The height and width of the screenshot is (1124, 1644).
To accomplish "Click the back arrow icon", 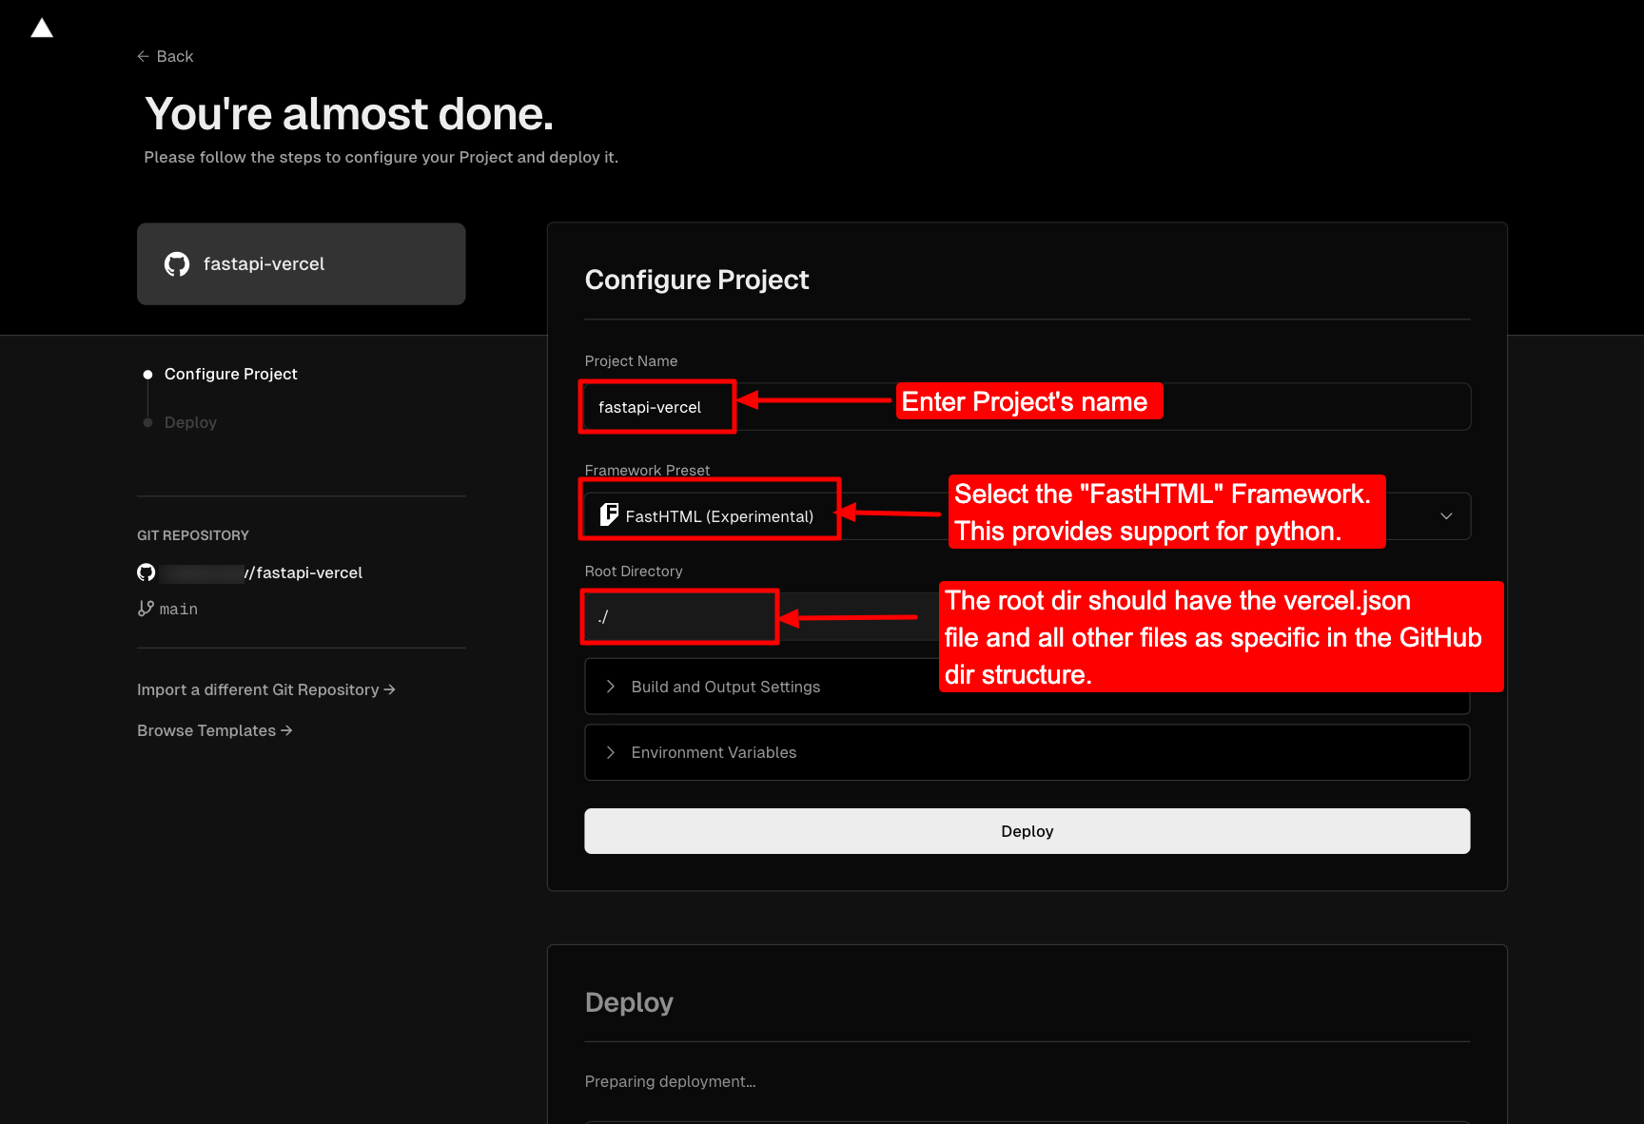I will (x=143, y=56).
